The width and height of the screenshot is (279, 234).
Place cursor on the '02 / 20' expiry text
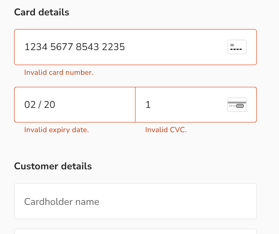[40, 105]
